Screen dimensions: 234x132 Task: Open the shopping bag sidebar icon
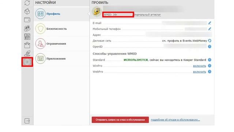click(x=27, y=45)
